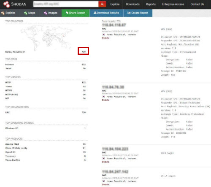Open the fourth result's IP address heading

115,172
